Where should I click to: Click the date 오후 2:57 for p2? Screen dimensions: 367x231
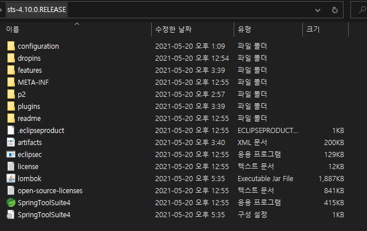point(190,95)
